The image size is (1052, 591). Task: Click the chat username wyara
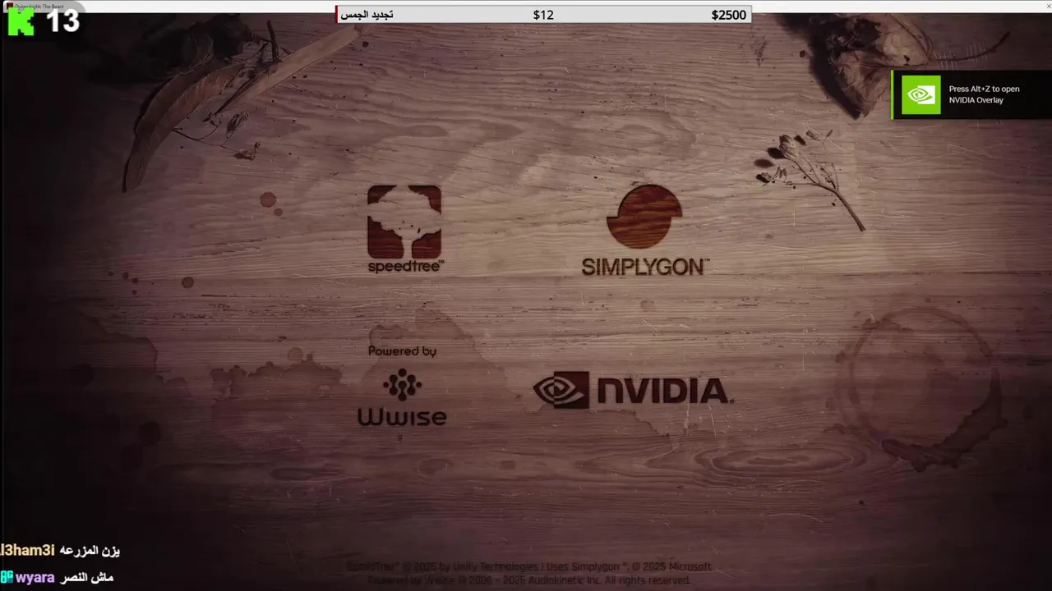[35, 577]
